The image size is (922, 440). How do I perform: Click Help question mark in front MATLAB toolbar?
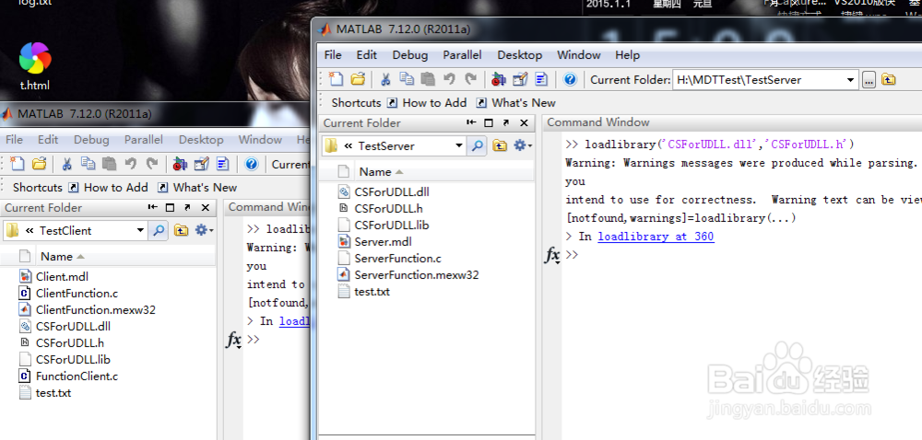coord(569,79)
